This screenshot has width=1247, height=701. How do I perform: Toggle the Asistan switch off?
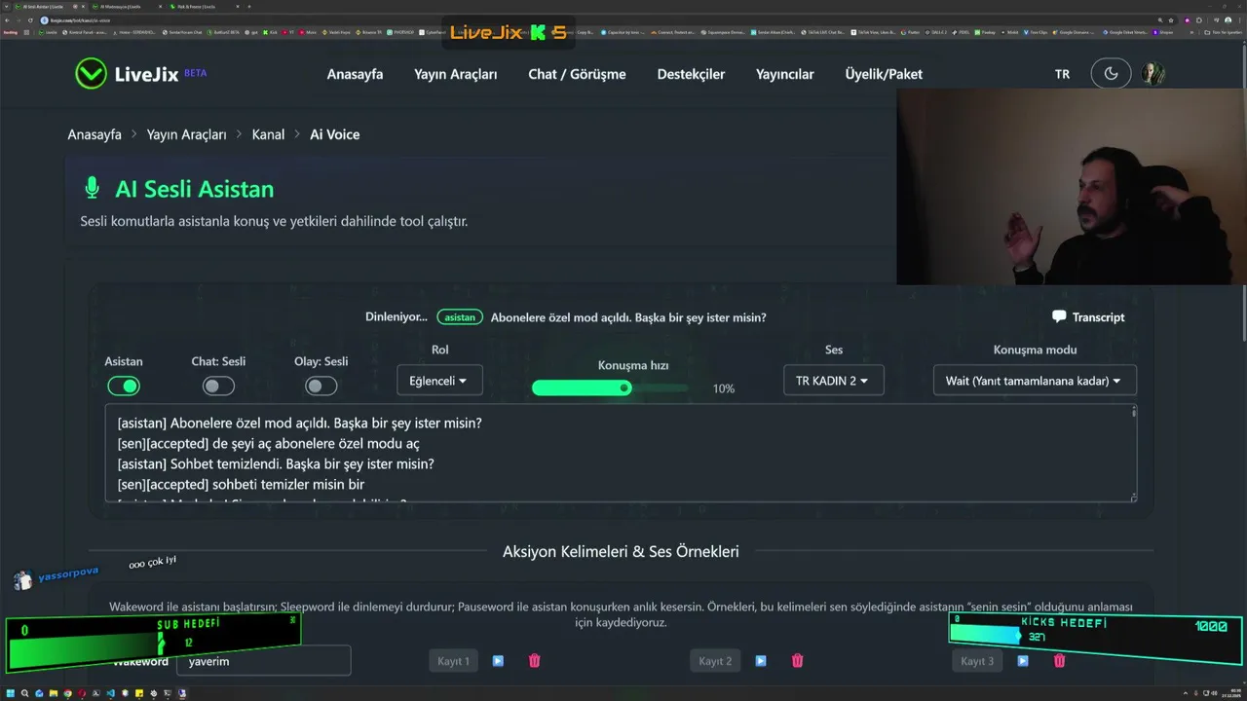tap(124, 387)
